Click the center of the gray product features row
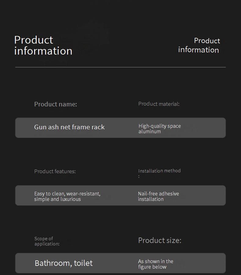This screenshot has width=241, height=275. point(120,195)
